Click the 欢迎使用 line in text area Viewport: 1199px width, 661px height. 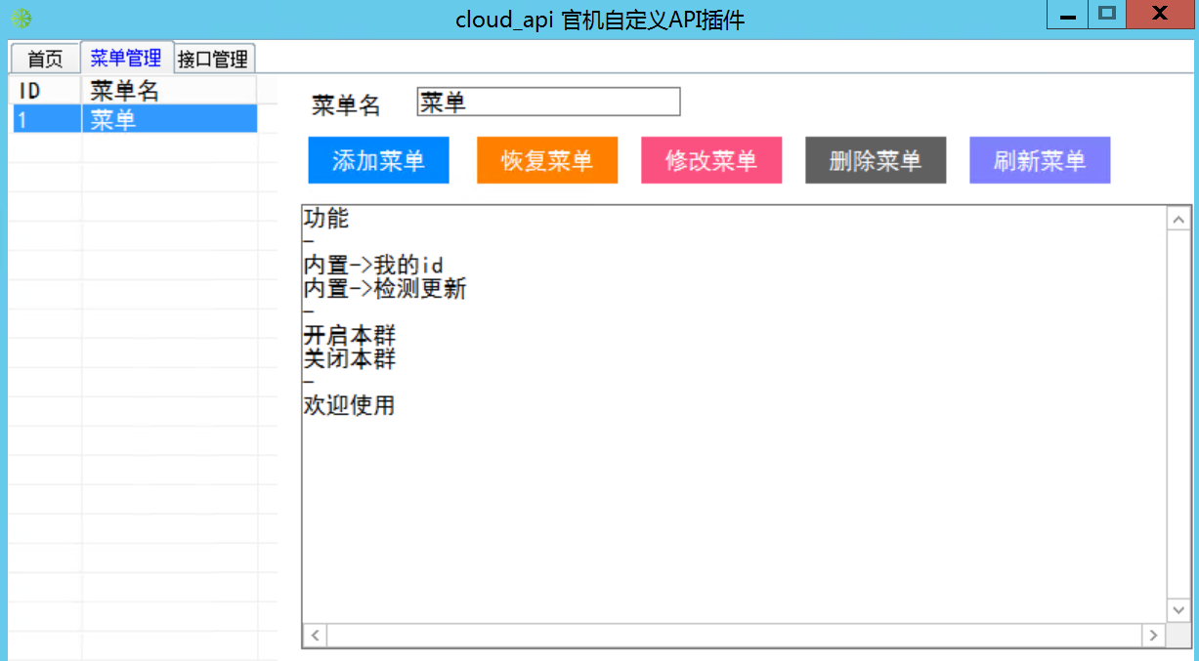(350, 405)
